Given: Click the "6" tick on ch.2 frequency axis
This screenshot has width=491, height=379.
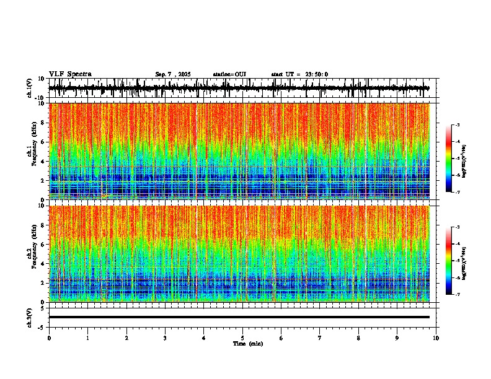Looking at the screenshot, I should [x=43, y=245].
